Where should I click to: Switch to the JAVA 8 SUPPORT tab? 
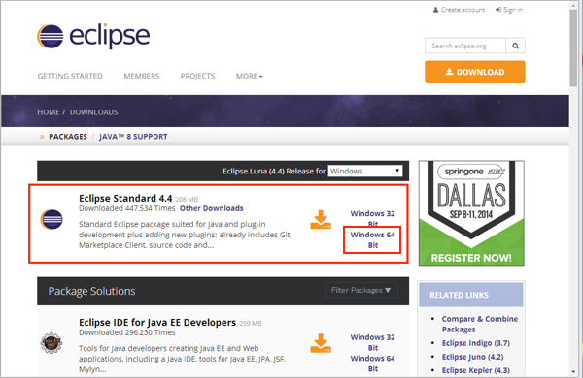click(x=133, y=136)
